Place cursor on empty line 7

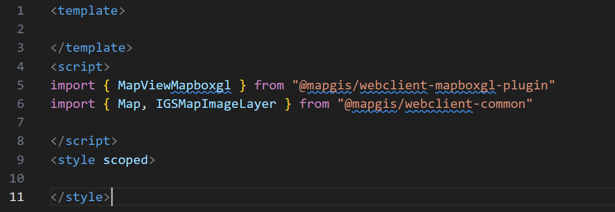333,123
